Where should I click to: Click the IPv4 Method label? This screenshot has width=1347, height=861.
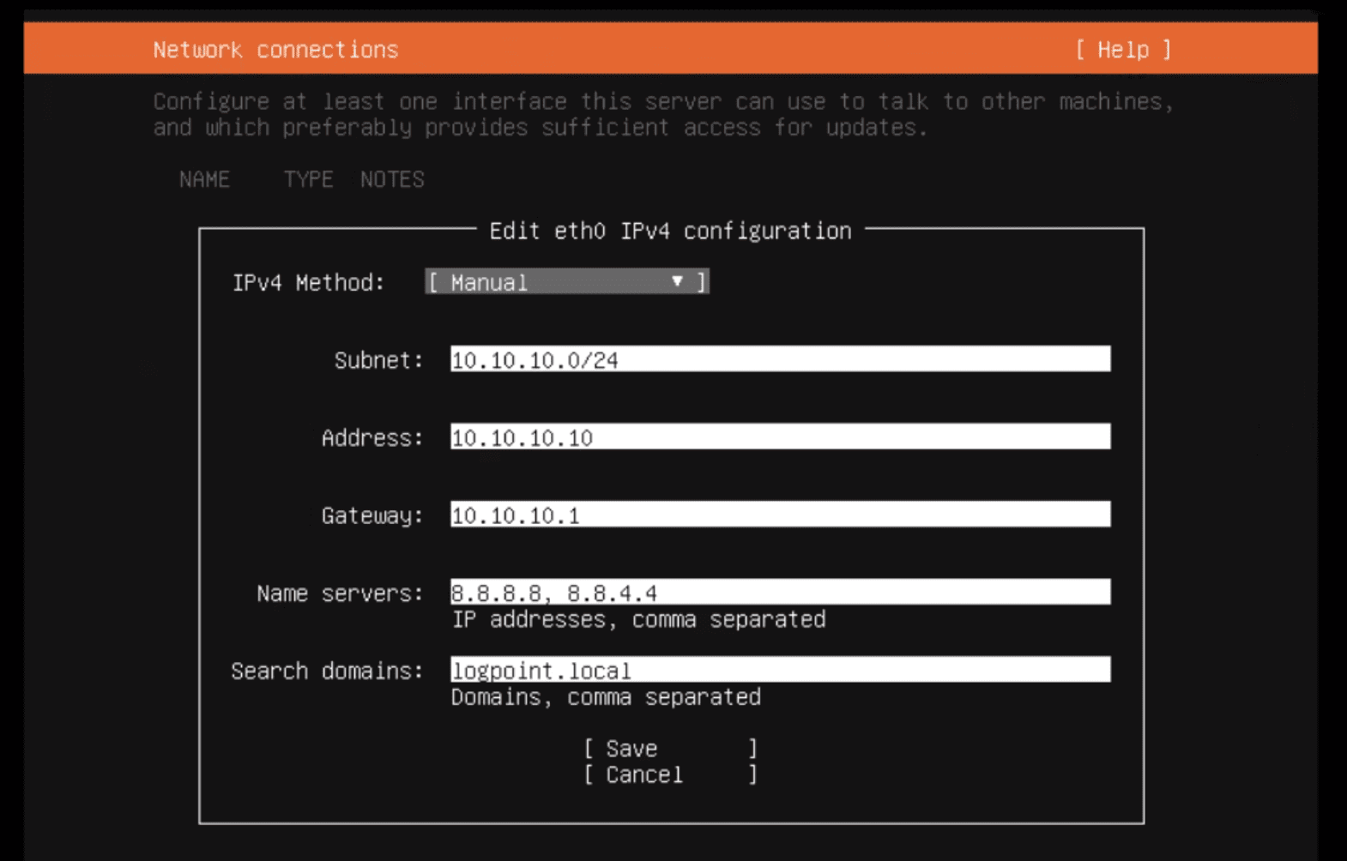pos(308,282)
